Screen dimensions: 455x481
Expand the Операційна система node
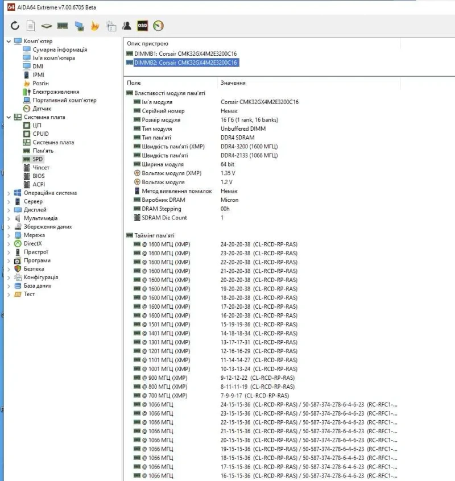coord(9,193)
